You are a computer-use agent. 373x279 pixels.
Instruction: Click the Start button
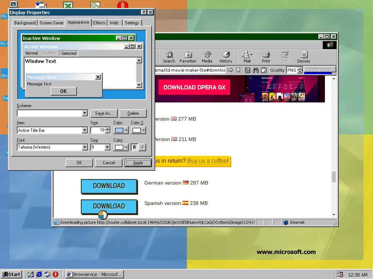pos(11,275)
